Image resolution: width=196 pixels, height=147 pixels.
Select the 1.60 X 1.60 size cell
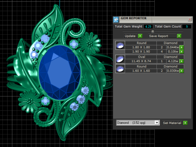tap(141, 71)
